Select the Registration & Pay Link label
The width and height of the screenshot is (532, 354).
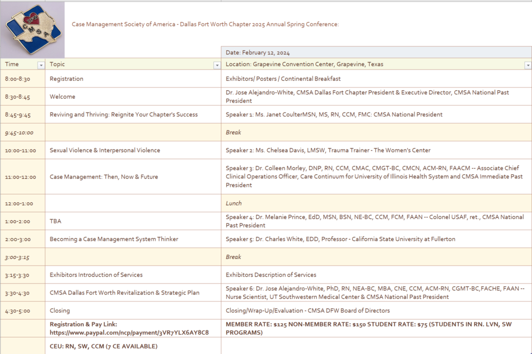pyautogui.click(x=83, y=324)
